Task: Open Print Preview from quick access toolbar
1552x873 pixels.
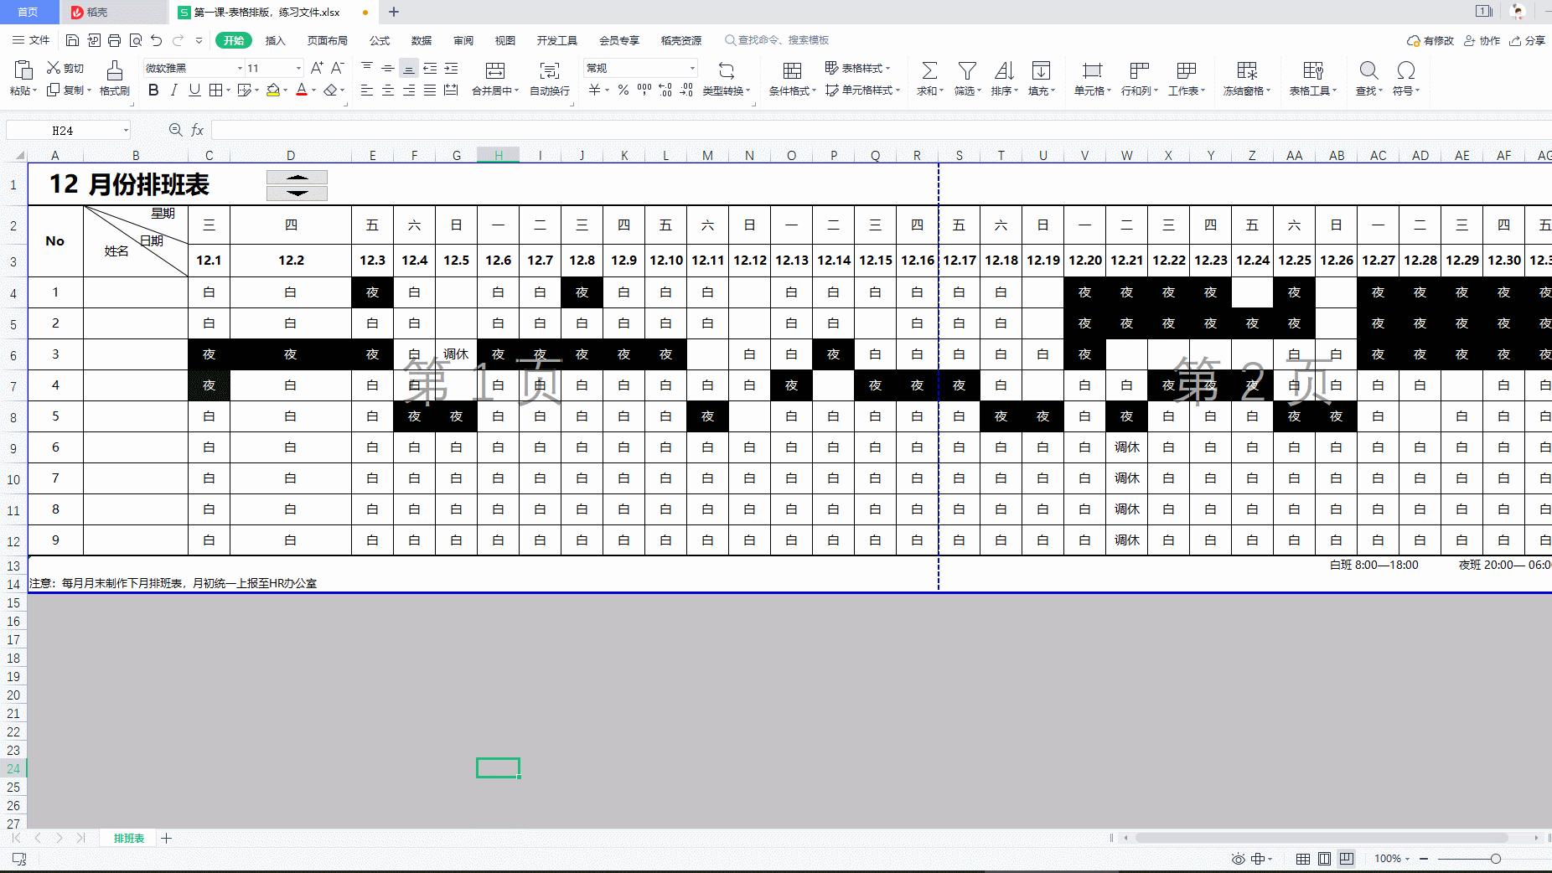Action: coord(135,40)
